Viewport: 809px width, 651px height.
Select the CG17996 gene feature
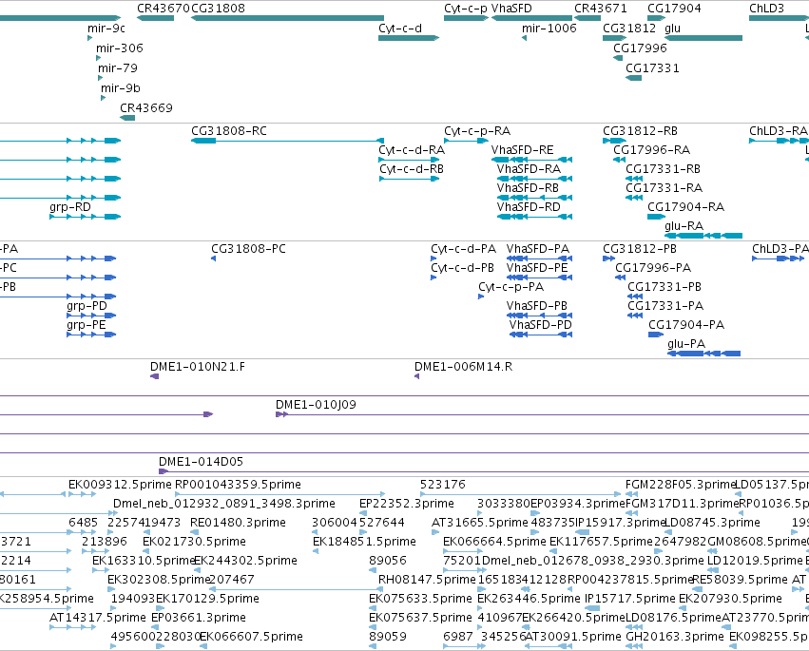618,58
